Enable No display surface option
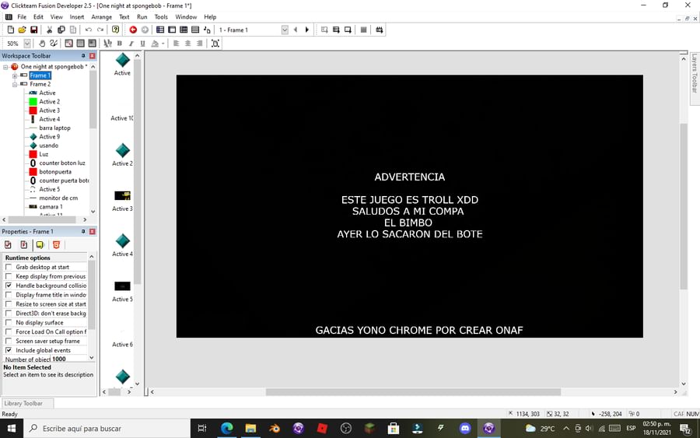The height and width of the screenshot is (438, 700). (x=9, y=322)
